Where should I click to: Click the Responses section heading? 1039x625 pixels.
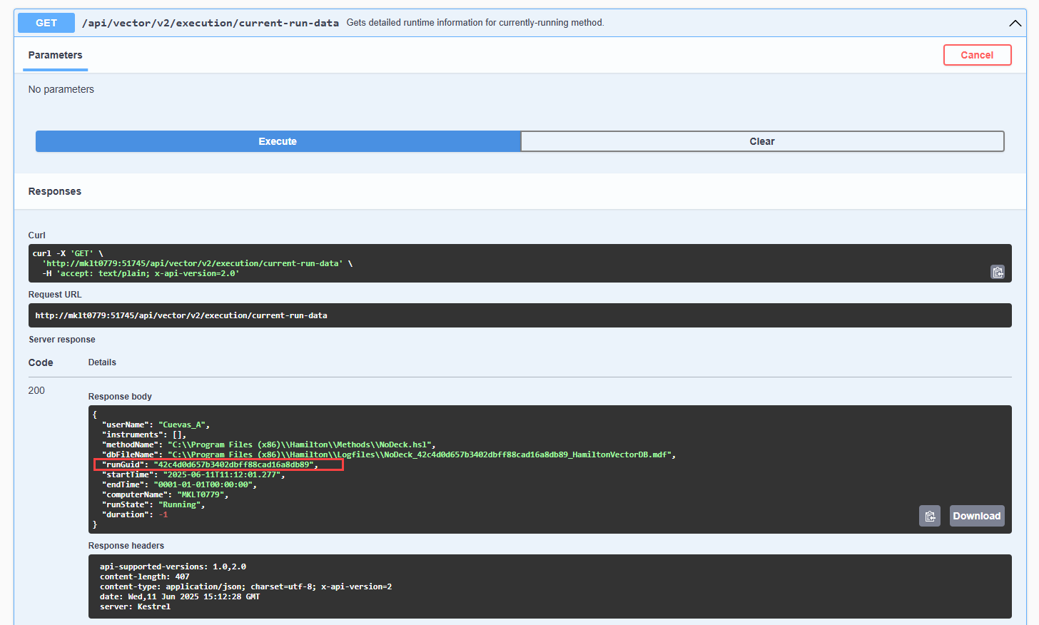(55, 191)
